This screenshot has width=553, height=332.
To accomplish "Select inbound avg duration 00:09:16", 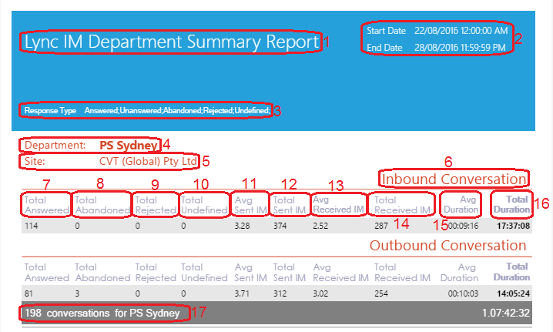I will pos(464,226).
